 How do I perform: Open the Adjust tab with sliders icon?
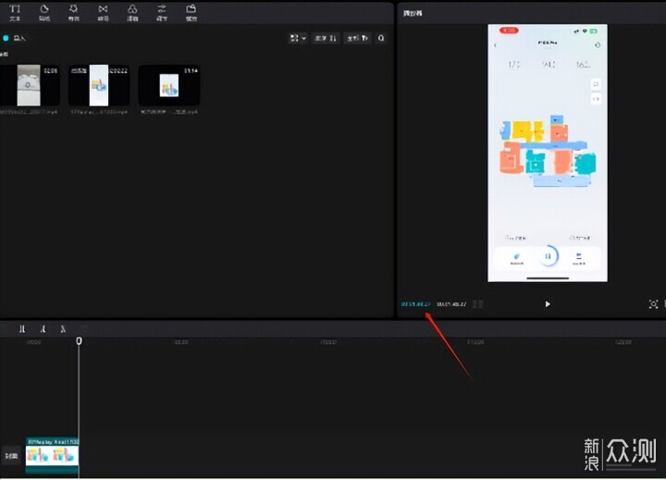tap(162, 13)
